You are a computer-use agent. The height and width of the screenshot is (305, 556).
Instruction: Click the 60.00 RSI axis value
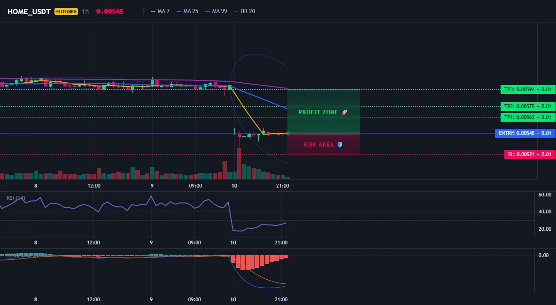[x=545, y=195]
